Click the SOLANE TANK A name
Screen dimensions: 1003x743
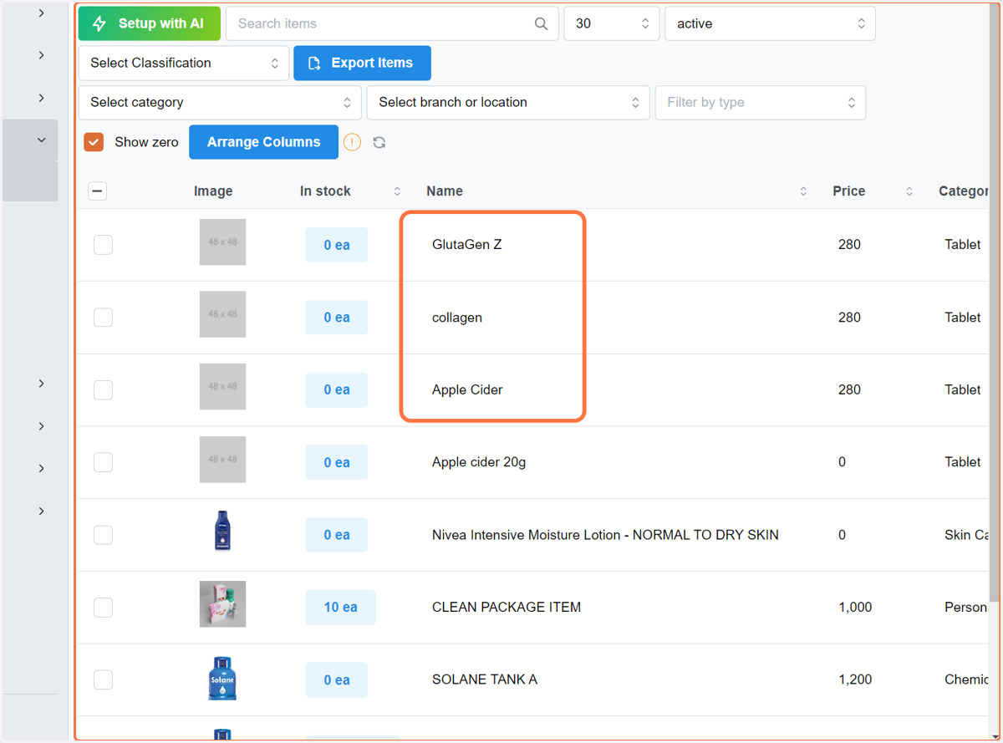(x=485, y=679)
